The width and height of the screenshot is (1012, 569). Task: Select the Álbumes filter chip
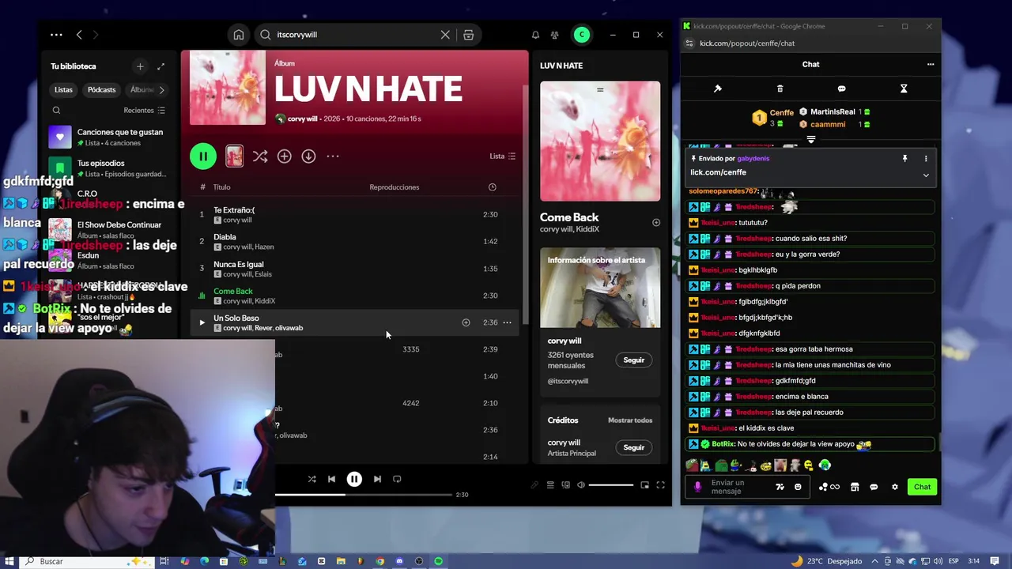142,90
